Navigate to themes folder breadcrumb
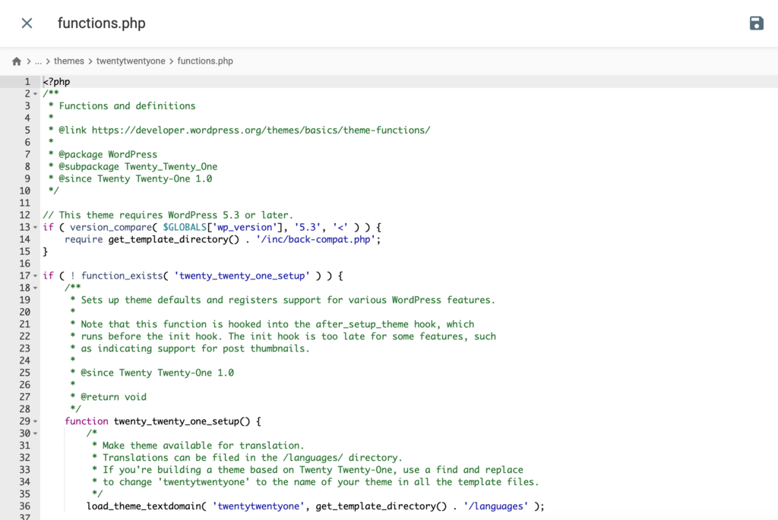 tap(69, 61)
